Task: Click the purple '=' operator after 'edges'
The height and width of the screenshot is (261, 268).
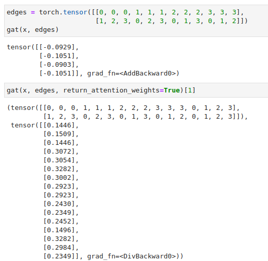Action: point(33,12)
